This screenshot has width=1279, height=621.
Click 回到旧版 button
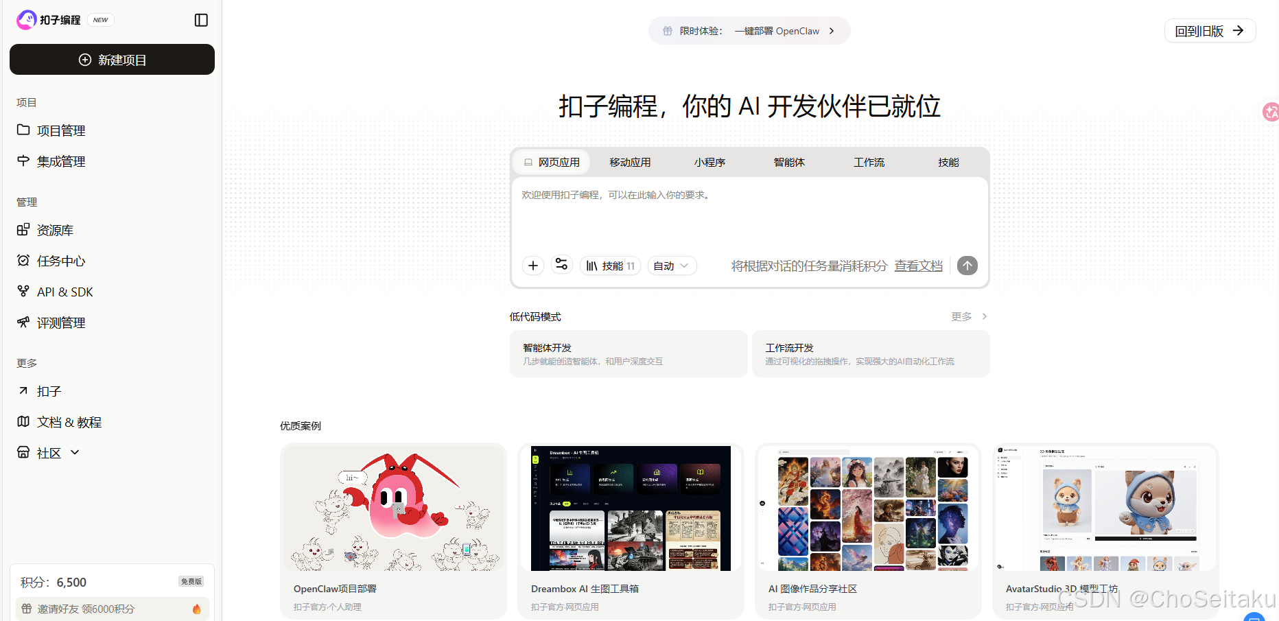[1210, 31]
